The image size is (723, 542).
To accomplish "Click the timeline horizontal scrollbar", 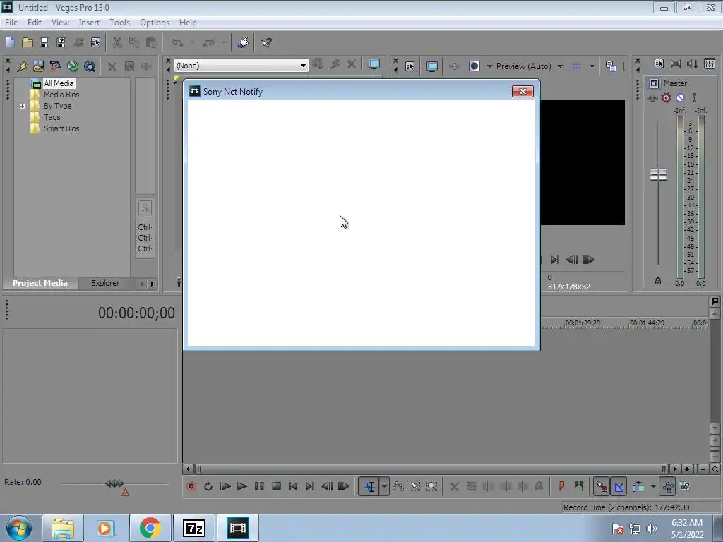I will [431, 469].
